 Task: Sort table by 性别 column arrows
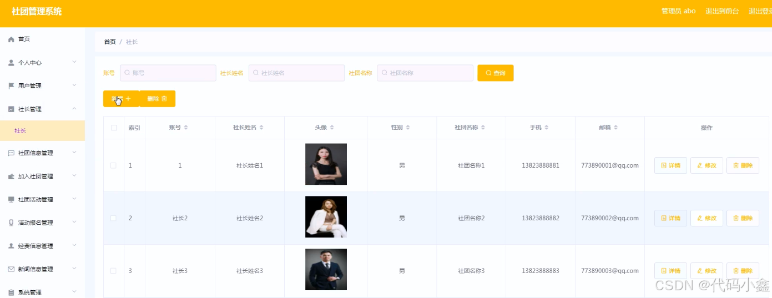[x=408, y=128]
